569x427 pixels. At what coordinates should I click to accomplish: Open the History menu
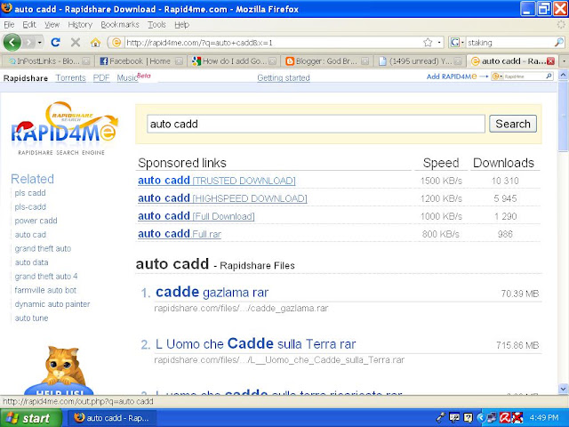click(80, 25)
